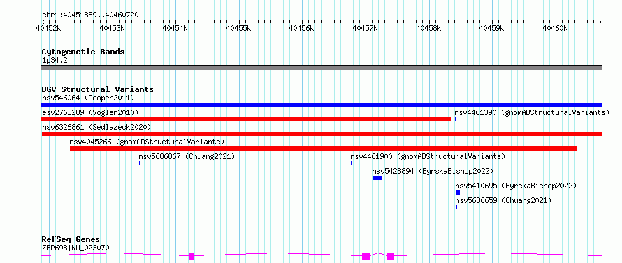622x263 pixels.
Task: Click the 40457k ruler label
Action: 366,28
